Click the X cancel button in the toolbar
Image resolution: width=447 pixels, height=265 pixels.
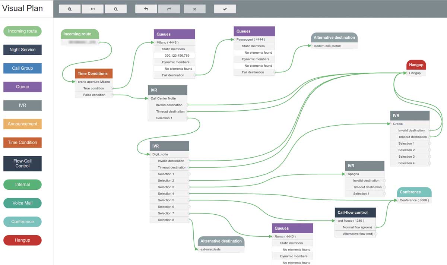(x=194, y=9)
